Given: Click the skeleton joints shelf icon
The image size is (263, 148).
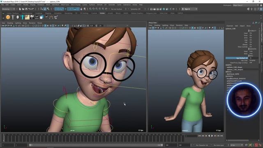Looking at the screenshot, I should [x=51, y=17].
